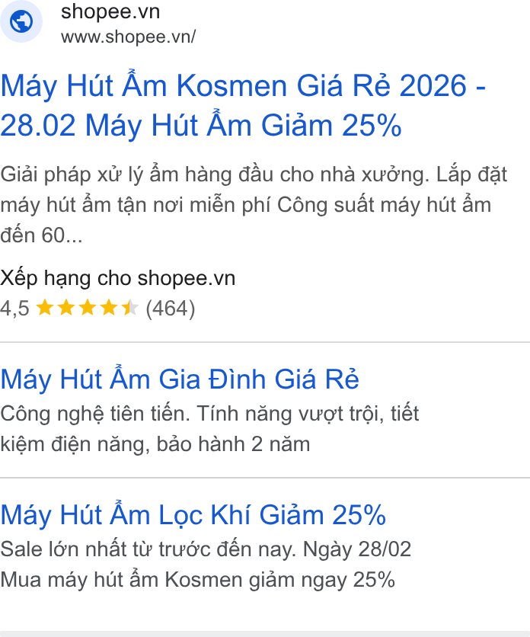Open the shopee.vn site name

110,11
